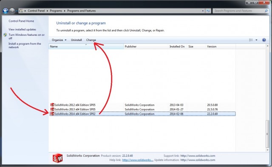
Task: Click the scrollbar up arrow
Action: (267, 46)
